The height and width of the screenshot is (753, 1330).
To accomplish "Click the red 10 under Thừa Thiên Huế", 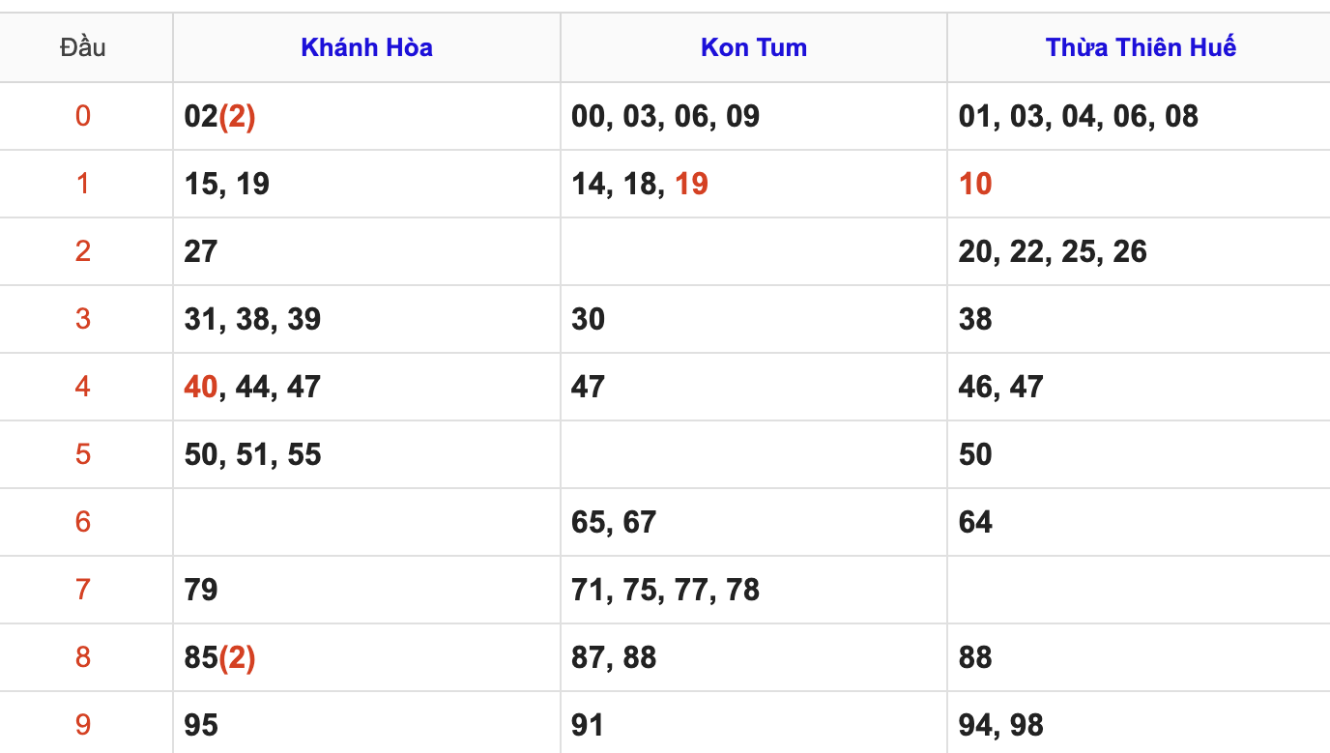I will pos(975,184).
